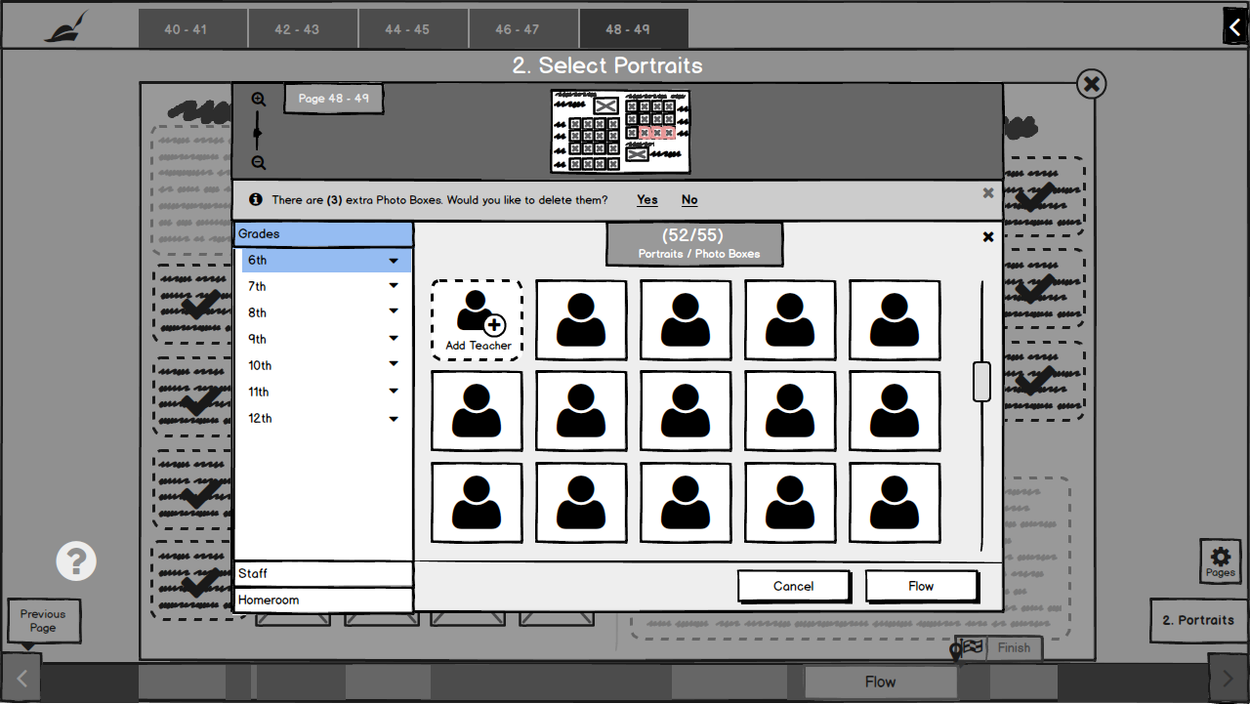This screenshot has width=1250, height=704.
Task: Switch to pages 46 - 47 tab
Action: pyautogui.click(x=523, y=29)
